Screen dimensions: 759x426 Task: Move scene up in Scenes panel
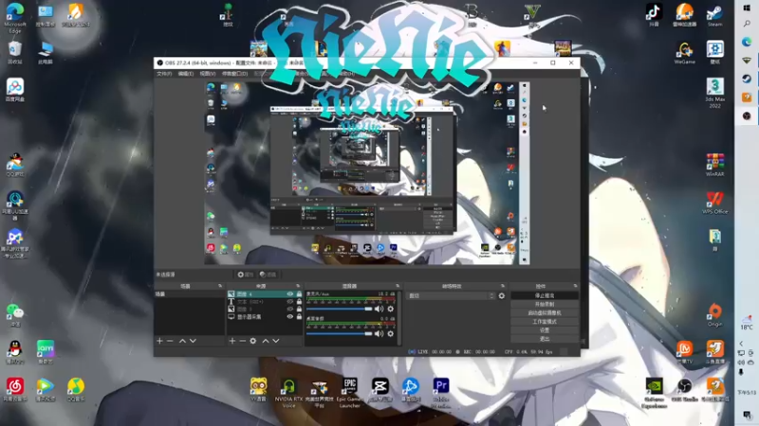click(x=182, y=341)
